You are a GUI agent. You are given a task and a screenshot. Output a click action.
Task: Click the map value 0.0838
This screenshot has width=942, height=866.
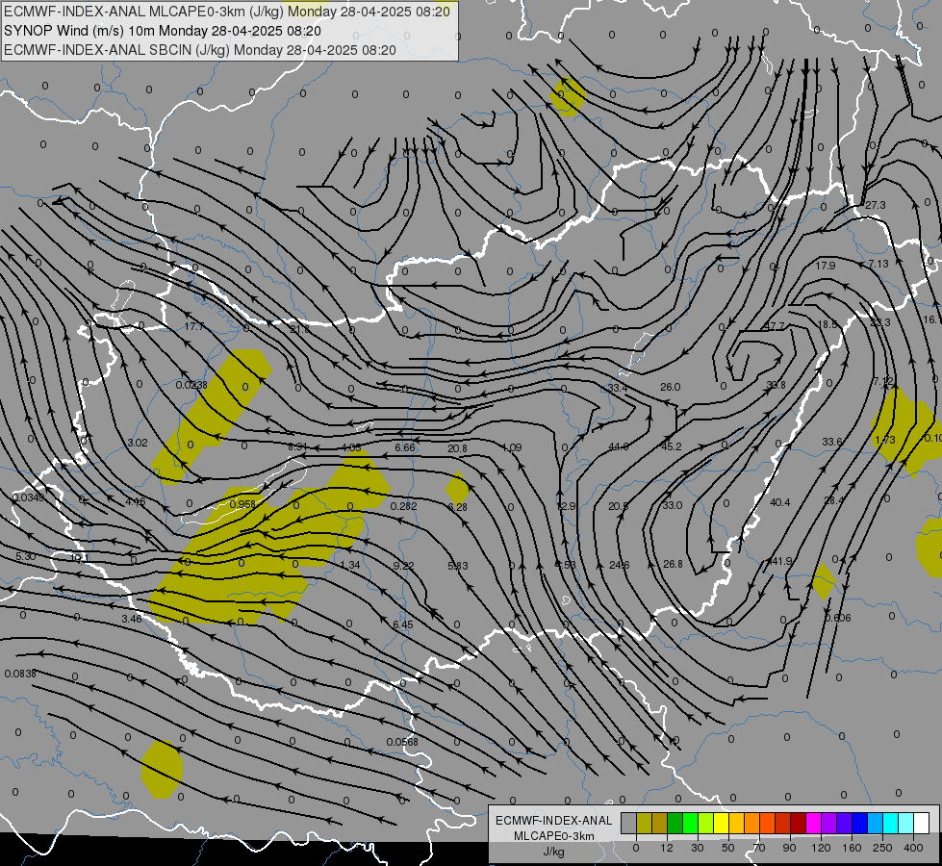point(20,674)
